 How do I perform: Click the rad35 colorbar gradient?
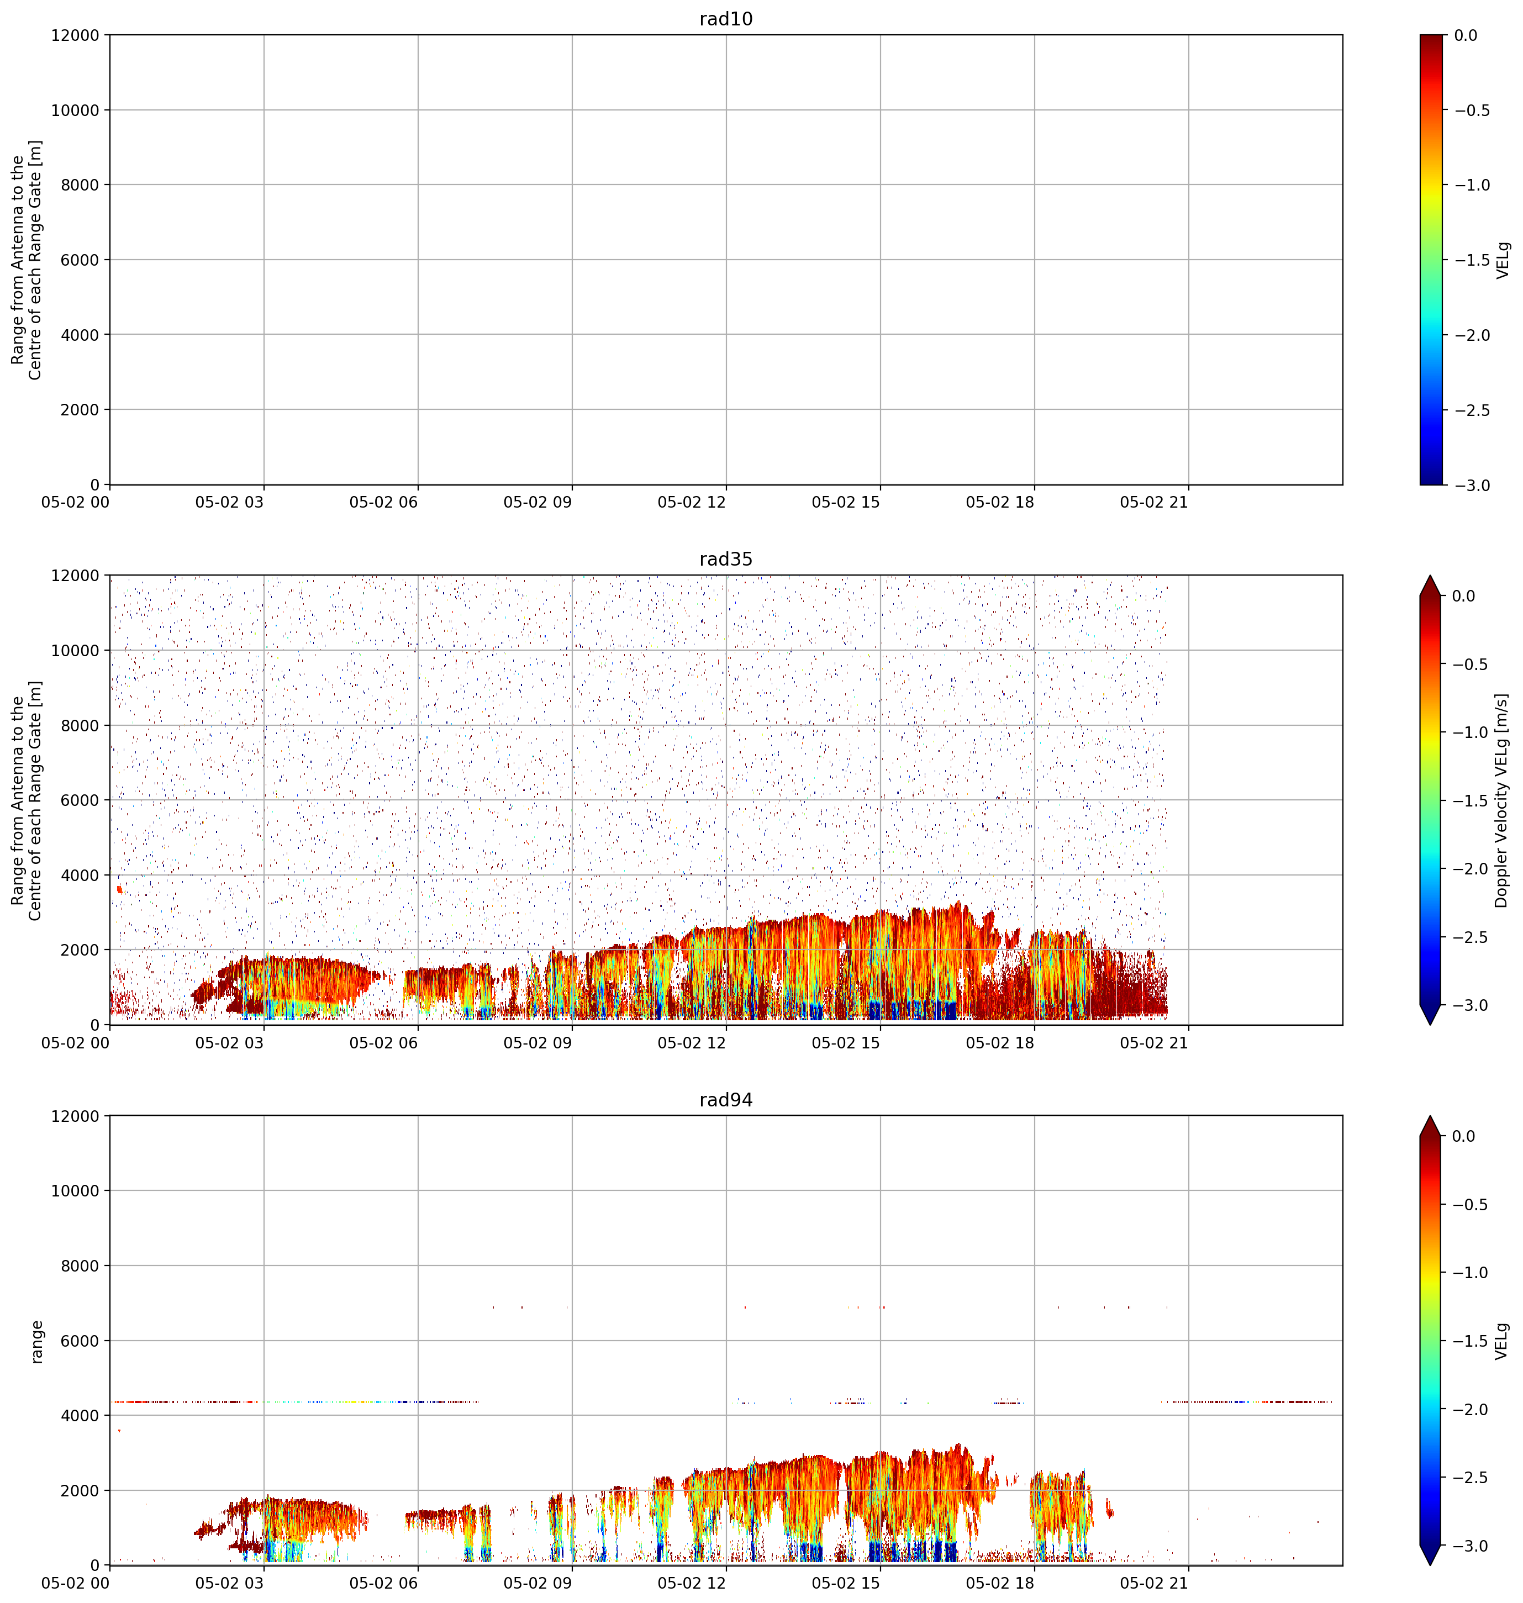[1431, 800]
